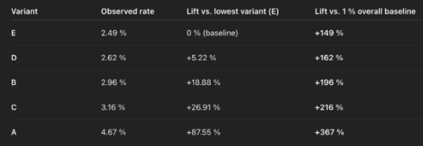Click the Variant column header
Viewport: 423px width, 146px height.
click(x=24, y=12)
